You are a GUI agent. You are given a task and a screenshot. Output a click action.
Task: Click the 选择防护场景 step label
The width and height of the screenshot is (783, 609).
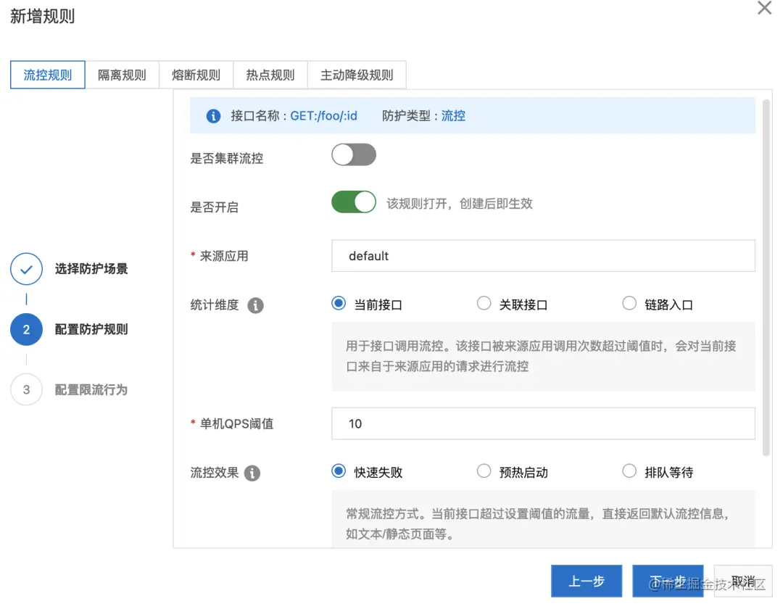pos(91,269)
